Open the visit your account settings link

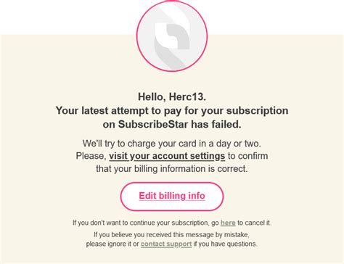[x=167, y=156]
